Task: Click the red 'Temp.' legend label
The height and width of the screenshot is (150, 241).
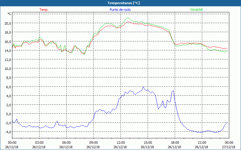Action: click(x=44, y=10)
